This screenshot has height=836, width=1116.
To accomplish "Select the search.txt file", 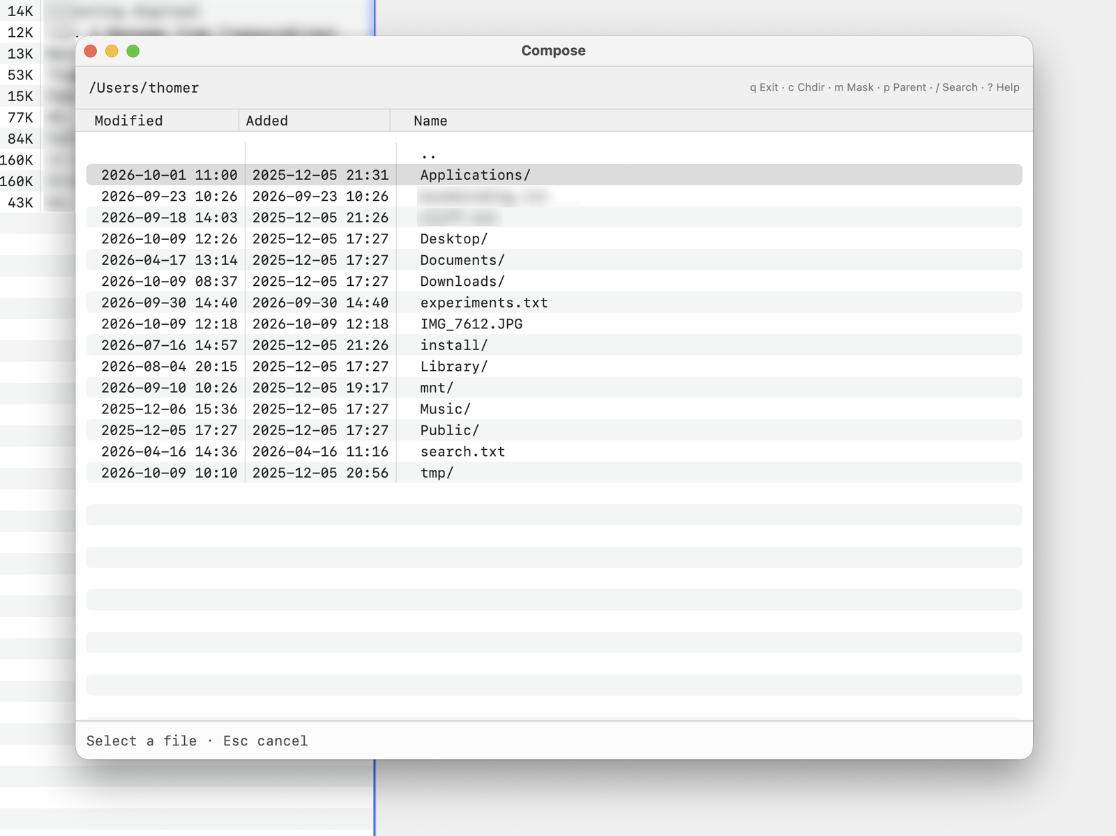I will click(554, 452).
